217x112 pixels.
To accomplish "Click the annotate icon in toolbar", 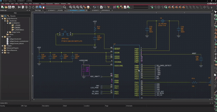I will pyautogui.click(x=94, y=7).
